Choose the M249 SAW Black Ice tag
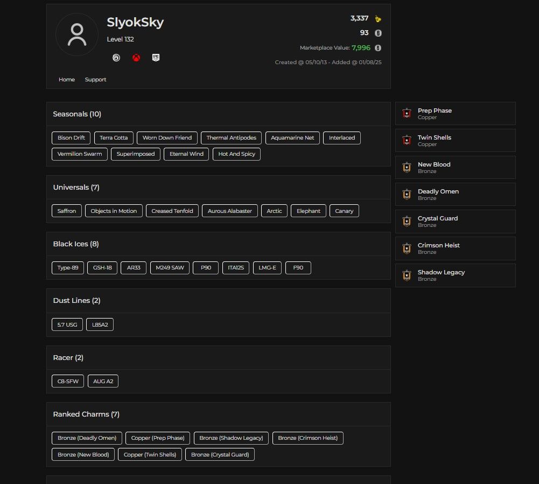Viewport: 539px width, 484px height. tap(170, 268)
